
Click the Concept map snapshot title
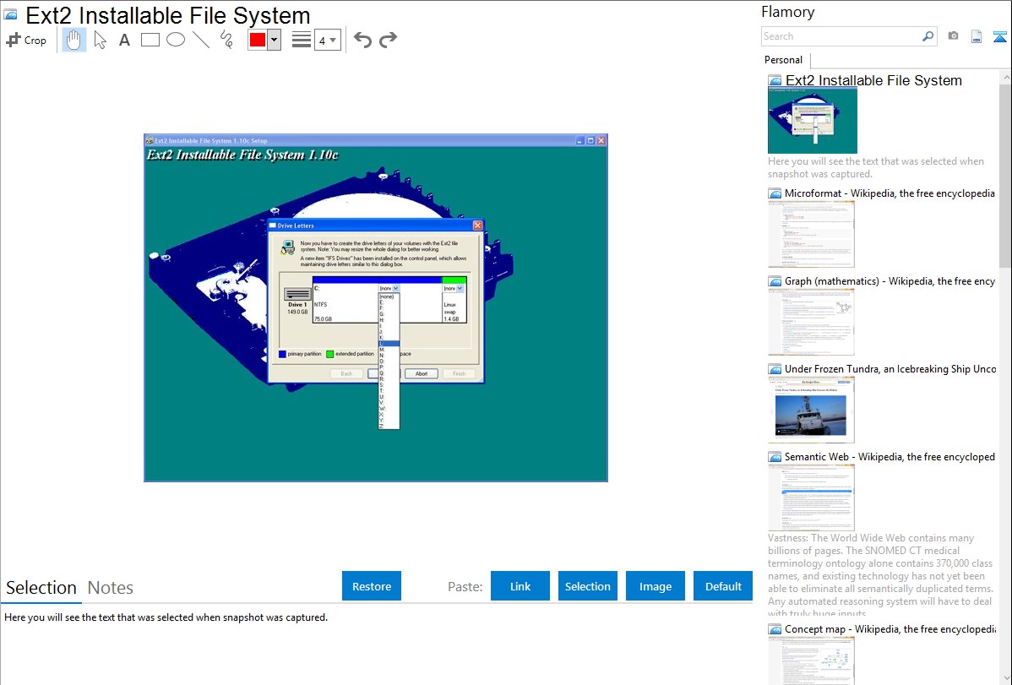pyautogui.click(x=890, y=628)
